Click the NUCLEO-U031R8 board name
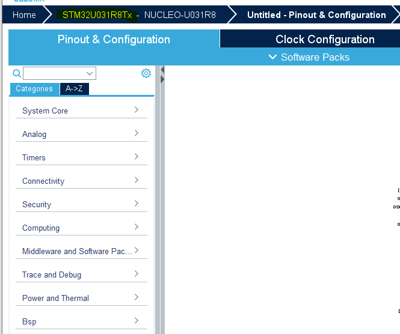The height and width of the screenshot is (334, 400). pos(180,15)
